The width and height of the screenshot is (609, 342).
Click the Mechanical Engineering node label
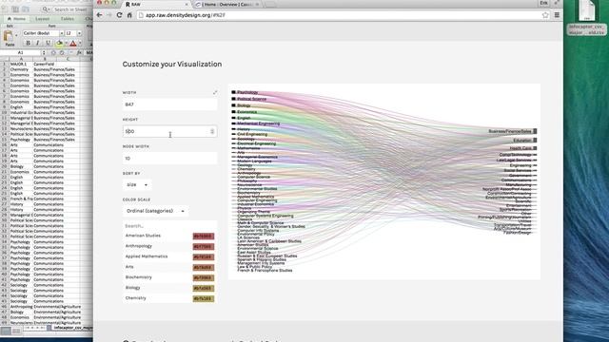tap(258, 123)
